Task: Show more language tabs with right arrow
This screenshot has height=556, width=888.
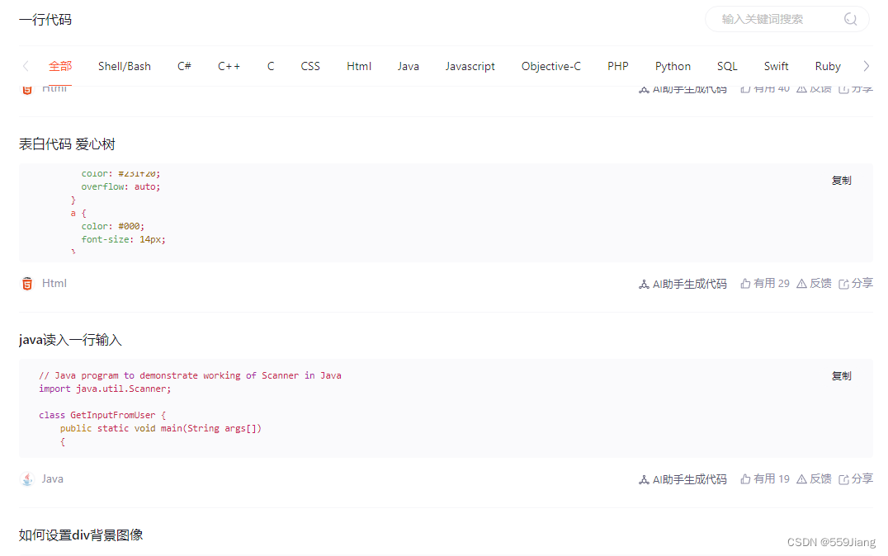Action: [866, 66]
